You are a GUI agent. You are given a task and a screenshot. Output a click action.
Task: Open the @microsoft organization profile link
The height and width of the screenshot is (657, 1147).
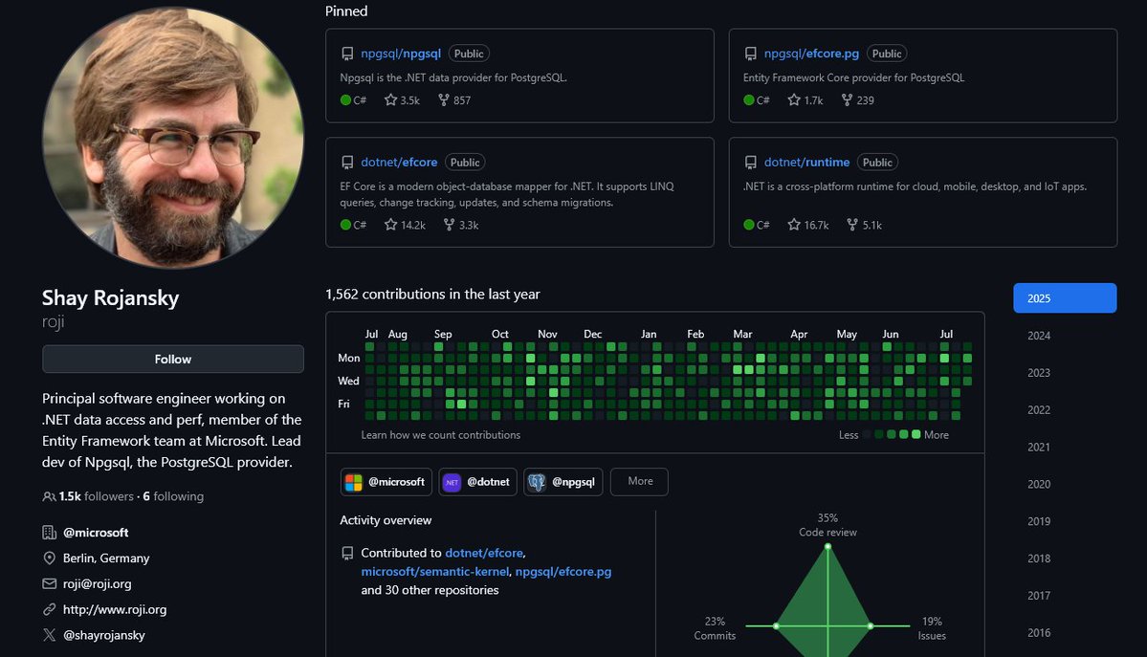coord(96,533)
